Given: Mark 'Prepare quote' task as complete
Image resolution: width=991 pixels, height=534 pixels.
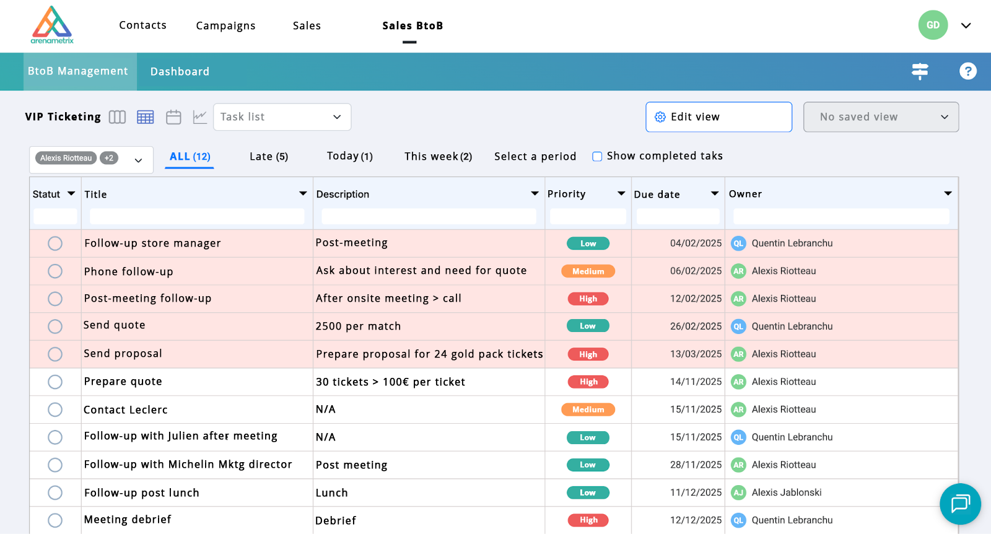Looking at the screenshot, I should click(55, 382).
